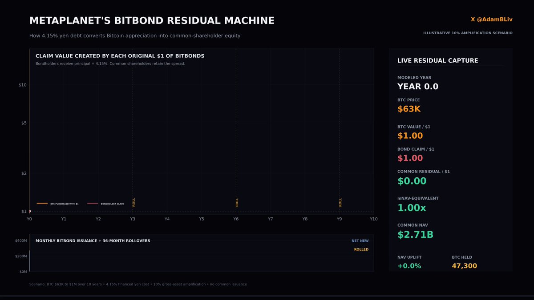Click the +0.0% NAV uplift value

[x=409, y=266]
